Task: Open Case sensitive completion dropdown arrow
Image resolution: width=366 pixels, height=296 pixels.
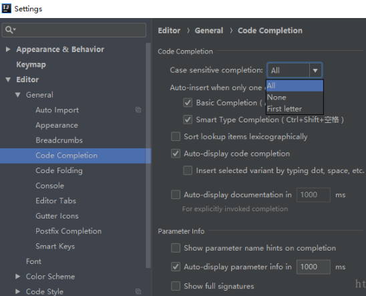Action: [315, 70]
